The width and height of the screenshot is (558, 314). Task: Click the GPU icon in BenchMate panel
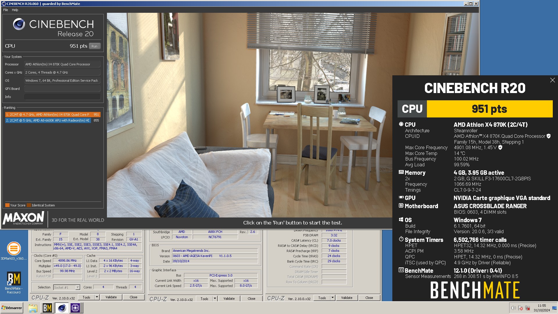pos(401,197)
